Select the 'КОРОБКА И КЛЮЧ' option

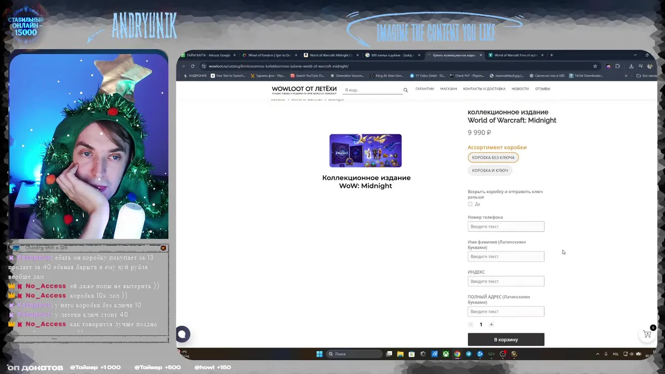pyautogui.click(x=490, y=170)
